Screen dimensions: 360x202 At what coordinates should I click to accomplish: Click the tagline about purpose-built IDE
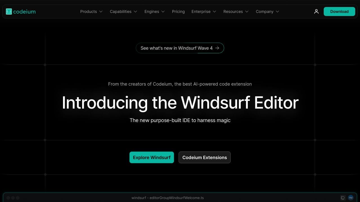[x=180, y=120]
